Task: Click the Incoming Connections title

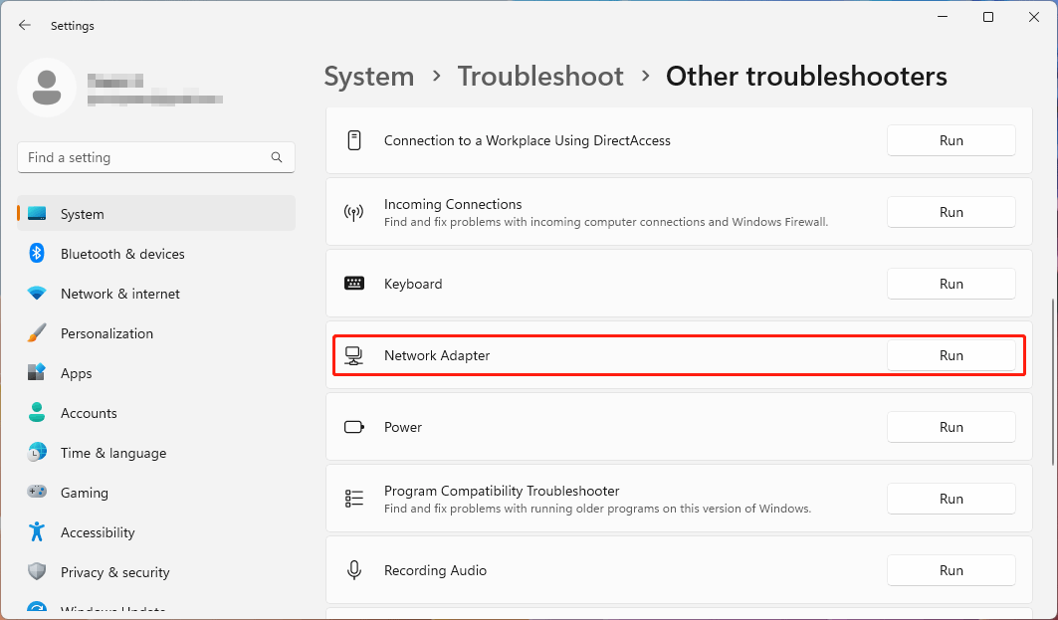Action: coord(453,204)
